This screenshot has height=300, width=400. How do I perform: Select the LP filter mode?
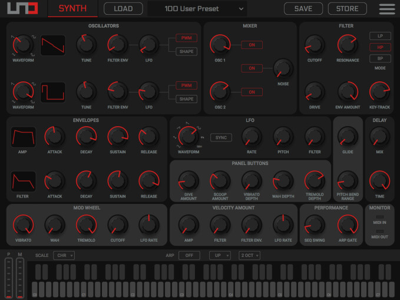coord(380,37)
